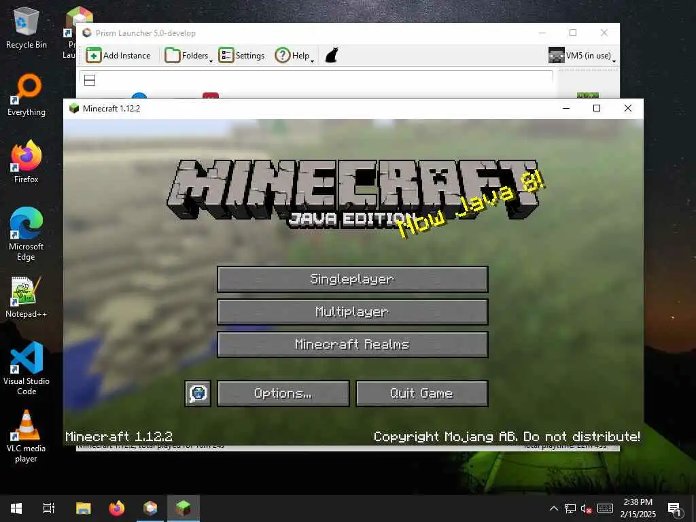Select the Visual Studio Code desktop shortcut
696x522 pixels.
coord(27,368)
